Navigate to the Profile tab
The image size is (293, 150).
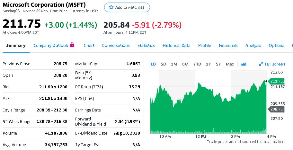point(205,45)
